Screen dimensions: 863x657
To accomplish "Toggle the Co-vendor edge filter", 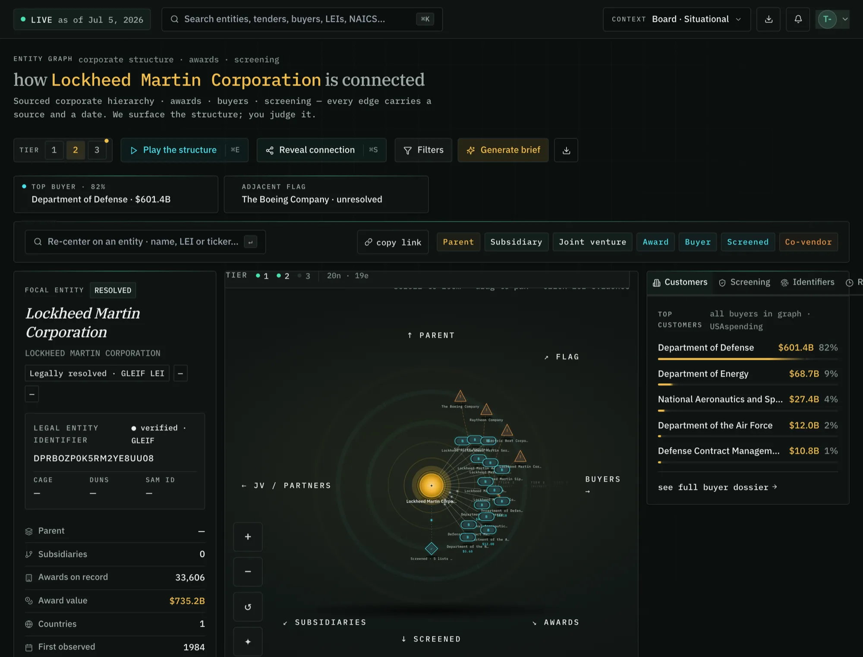I will click(808, 242).
